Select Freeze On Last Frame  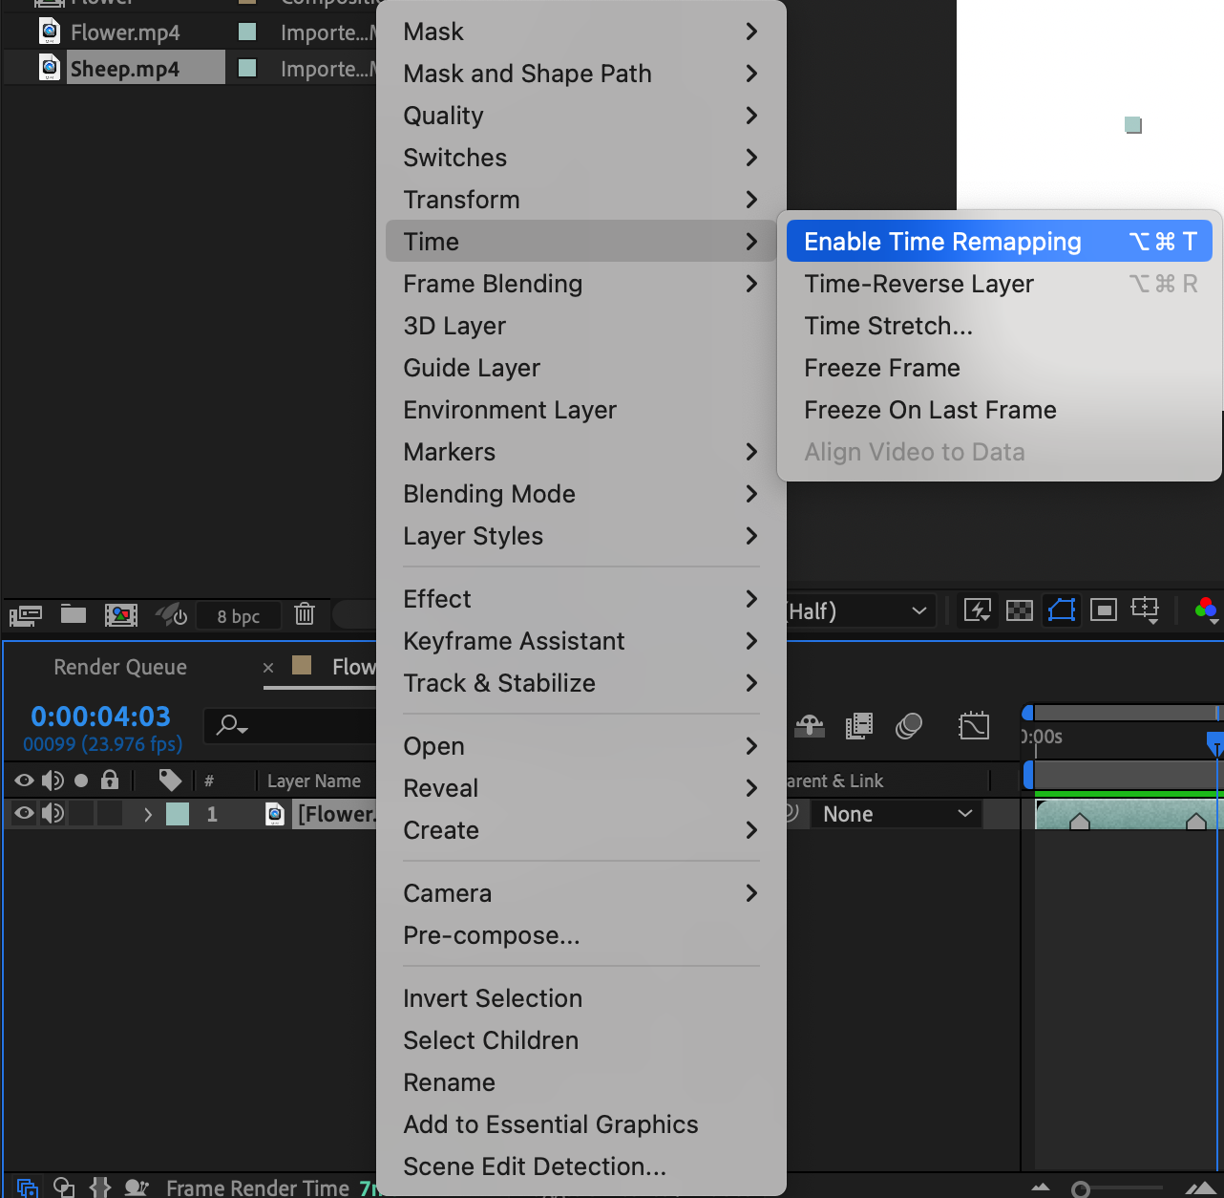[1000, 410]
